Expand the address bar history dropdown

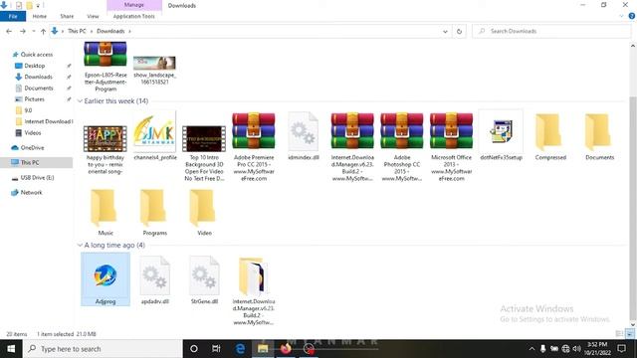tap(445, 31)
